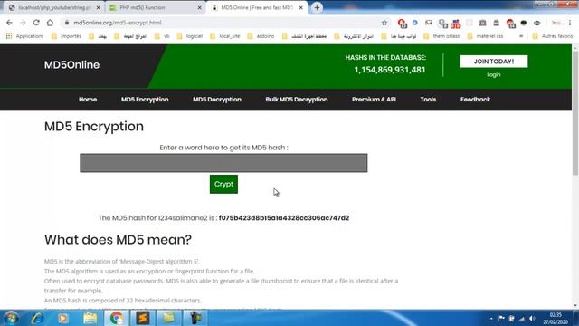Open a new browser tab
The height and width of the screenshot is (326, 579).
(x=317, y=7)
